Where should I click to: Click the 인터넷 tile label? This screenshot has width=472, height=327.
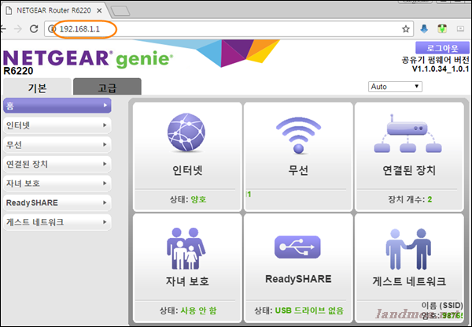point(187,170)
